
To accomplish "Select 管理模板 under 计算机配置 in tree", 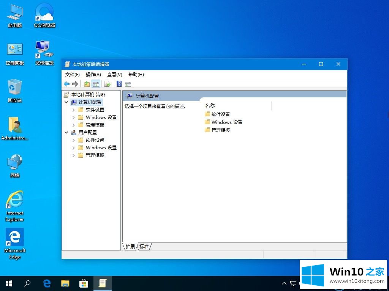I will (95, 125).
